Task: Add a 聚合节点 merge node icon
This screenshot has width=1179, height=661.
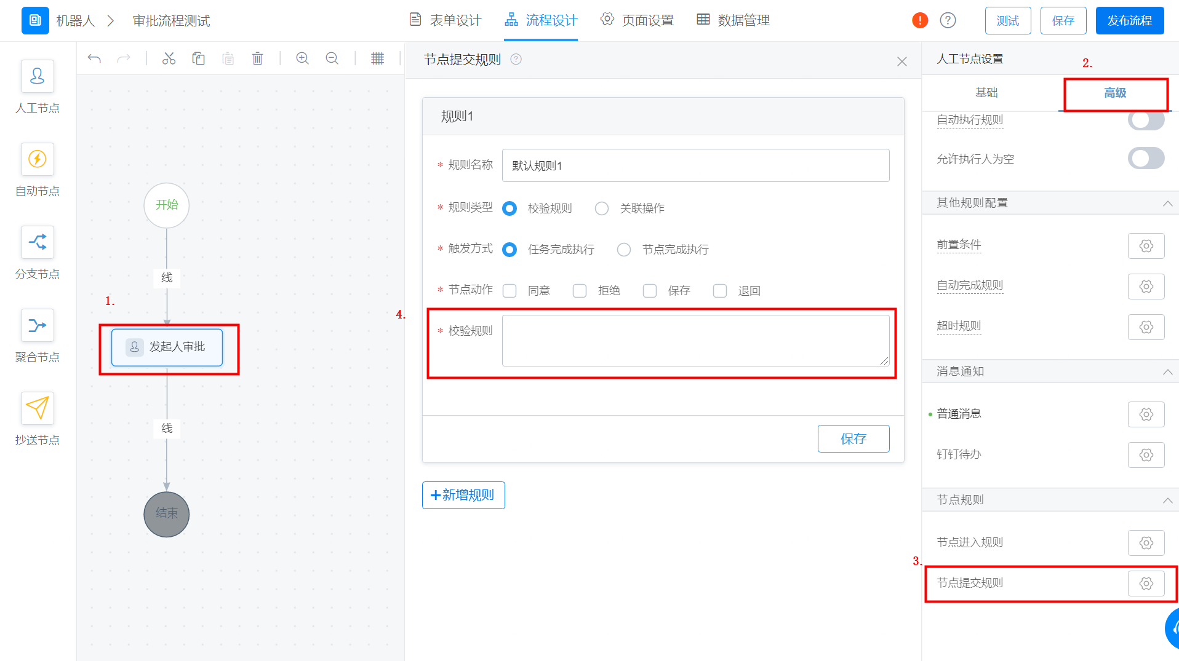Action: click(x=38, y=325)
